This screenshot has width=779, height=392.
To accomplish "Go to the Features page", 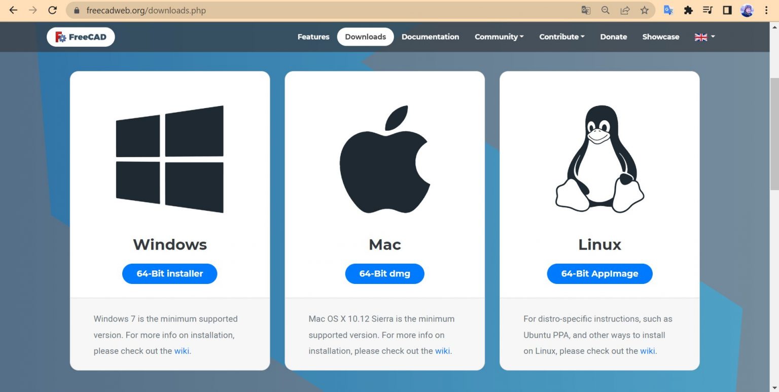I will pyautogui.click(x=313, y=37).
